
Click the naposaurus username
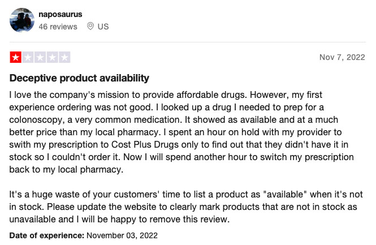click(60, 14)
